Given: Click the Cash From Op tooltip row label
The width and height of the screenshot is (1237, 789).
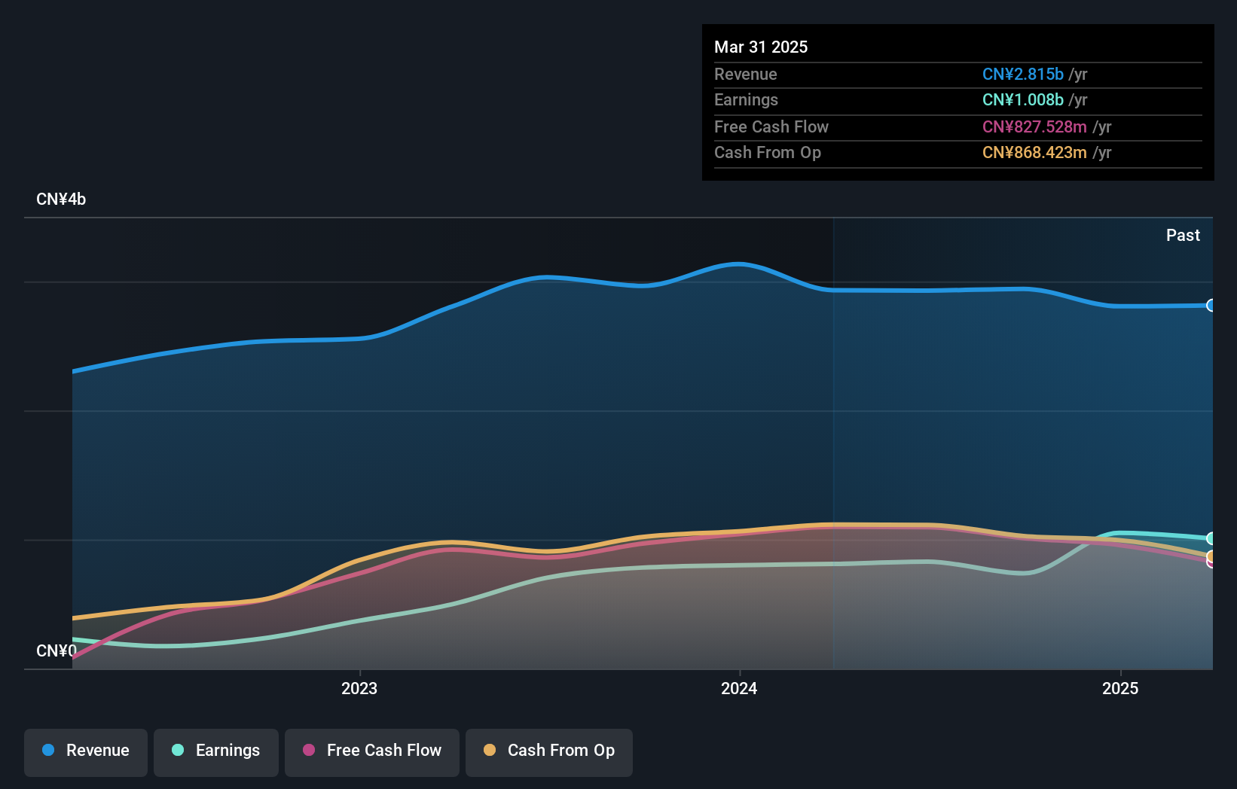Looking at the screenshot, I should [768, 152].
